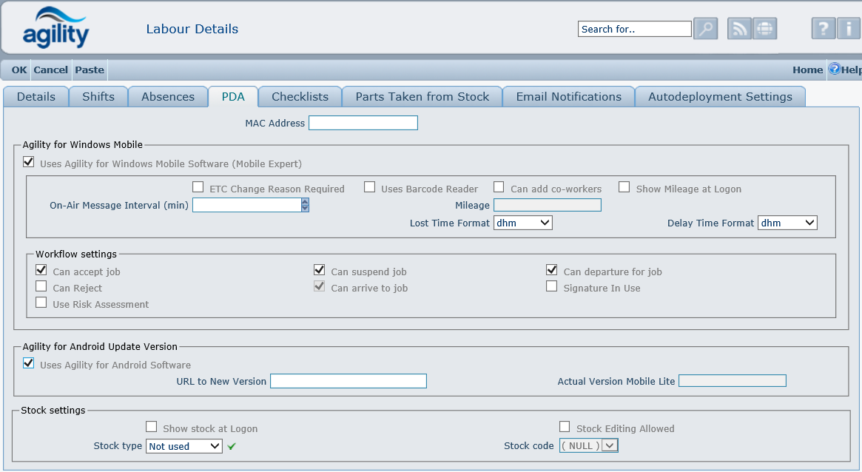Click the question mark header icon
The image size is (862, 472).
click(823, 29)
